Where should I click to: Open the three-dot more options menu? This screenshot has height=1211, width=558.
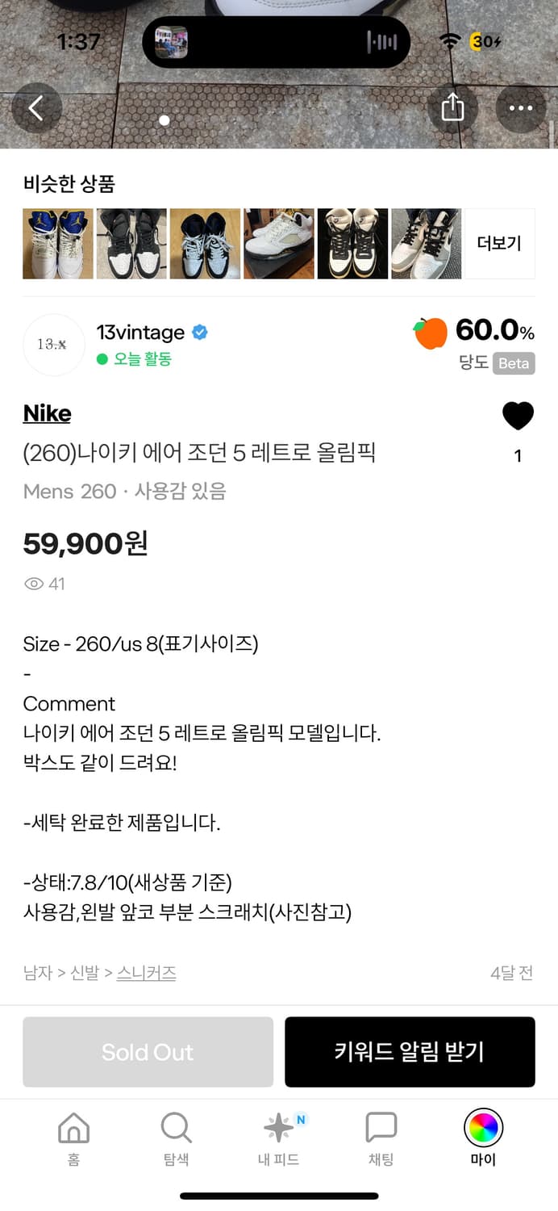click(520, 108)
